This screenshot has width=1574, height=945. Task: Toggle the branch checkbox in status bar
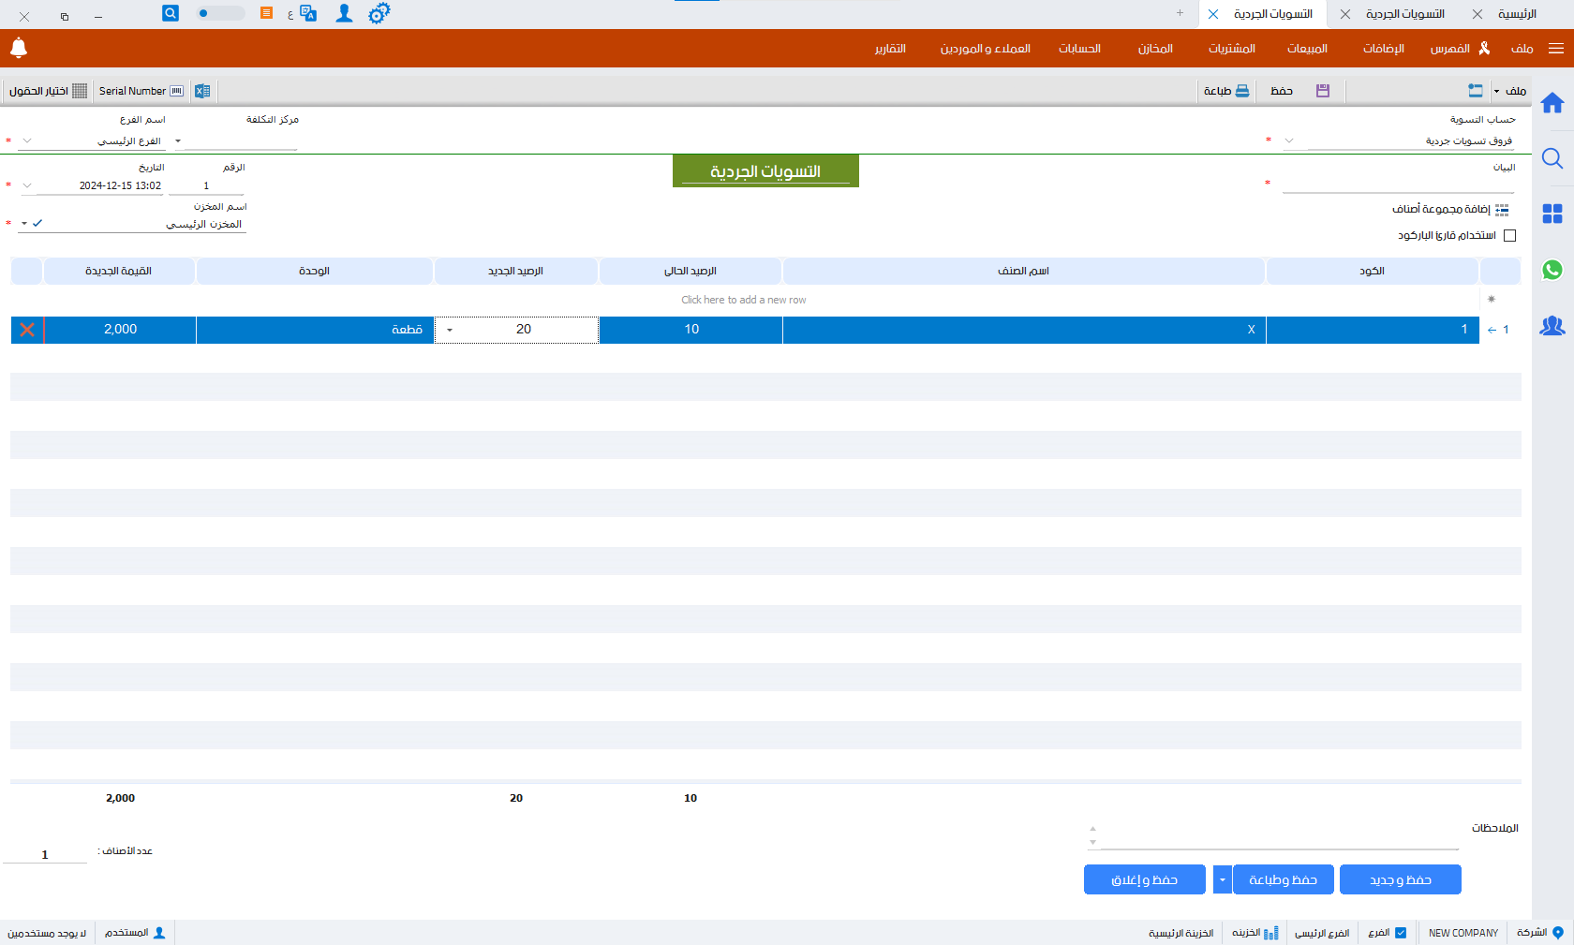pyautogui.click(x=1401, y=933)
